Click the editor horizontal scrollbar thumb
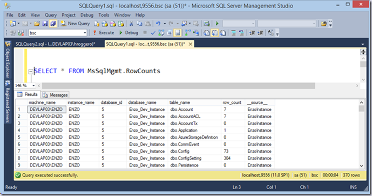This screenshot has width=372, height=196. pos(178,86)
